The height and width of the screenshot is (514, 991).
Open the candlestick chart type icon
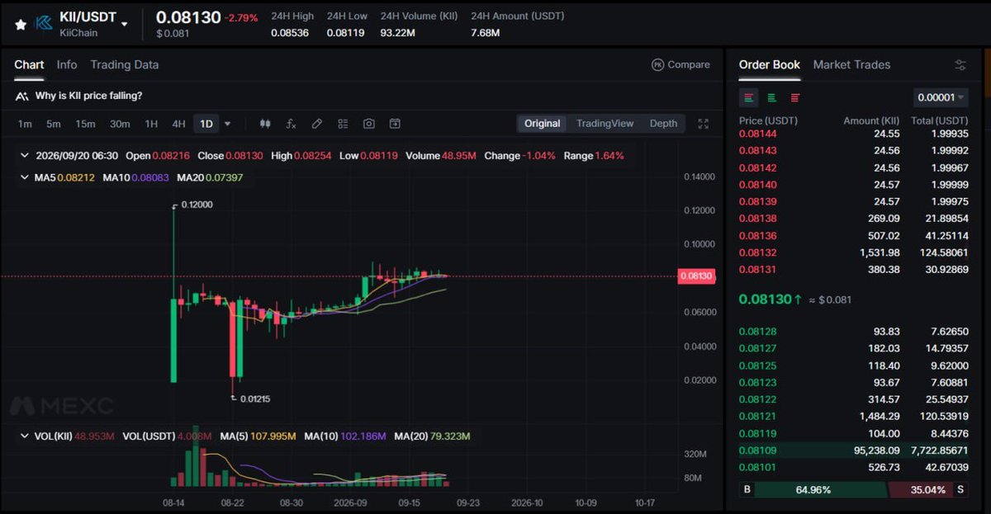(x=265, y=124)
